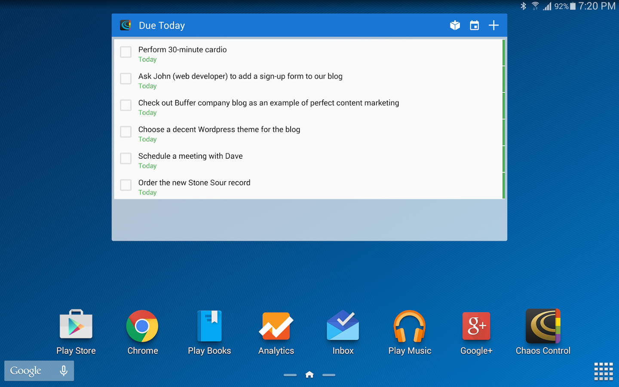Check off Ask John to add sign-up form
This screenshot has height=387, width=619.
(x=126, y=79)
